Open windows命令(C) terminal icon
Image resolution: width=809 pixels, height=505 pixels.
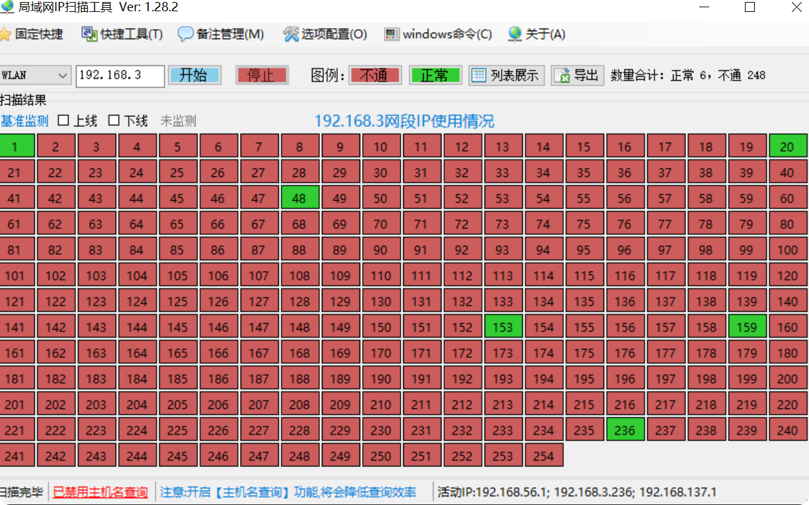point(391,34)
